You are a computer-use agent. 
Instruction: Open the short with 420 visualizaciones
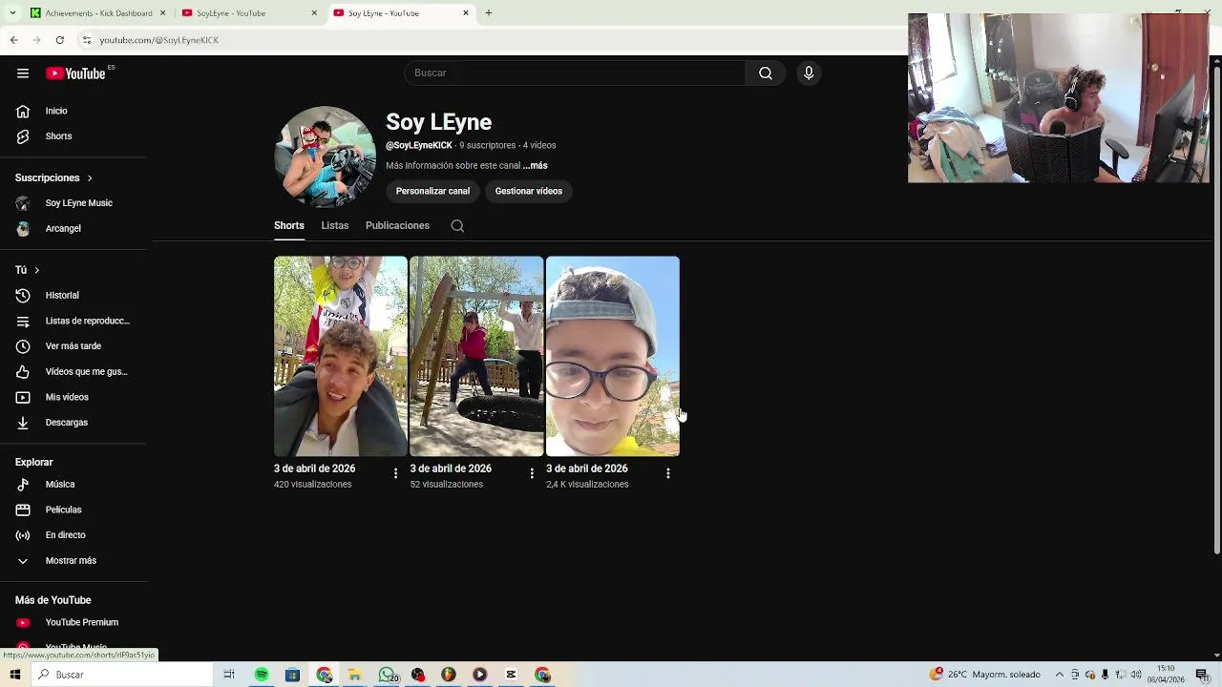(x=341, y=356)
